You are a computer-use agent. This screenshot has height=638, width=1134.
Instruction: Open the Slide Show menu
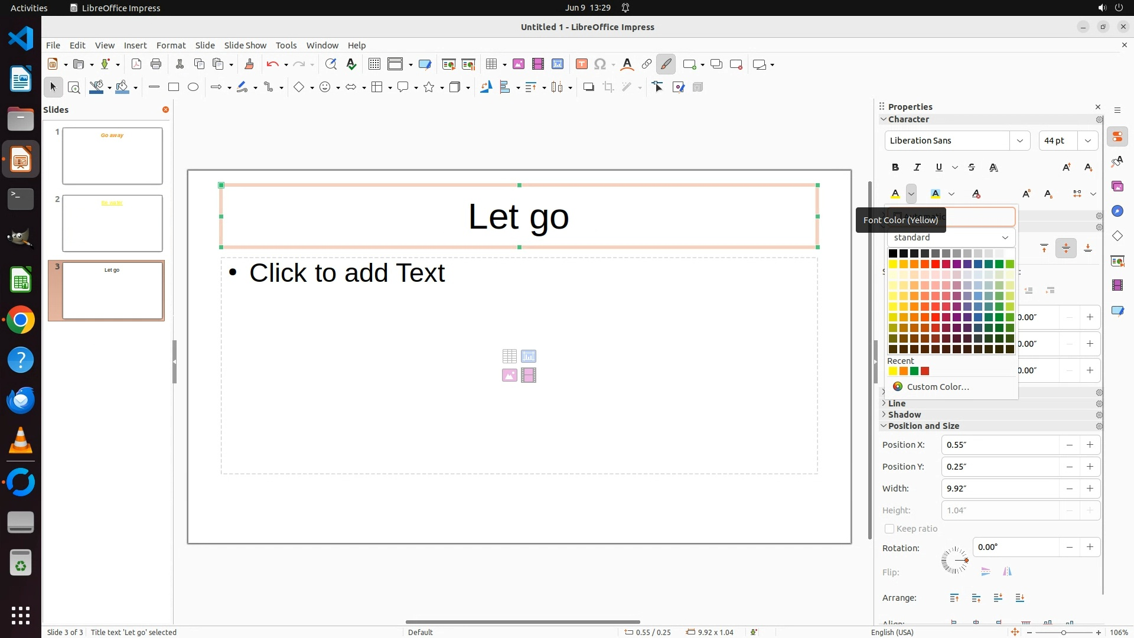[x=245, y=45]
